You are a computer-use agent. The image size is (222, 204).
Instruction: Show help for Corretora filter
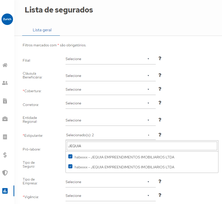click(x=160, y=103)
